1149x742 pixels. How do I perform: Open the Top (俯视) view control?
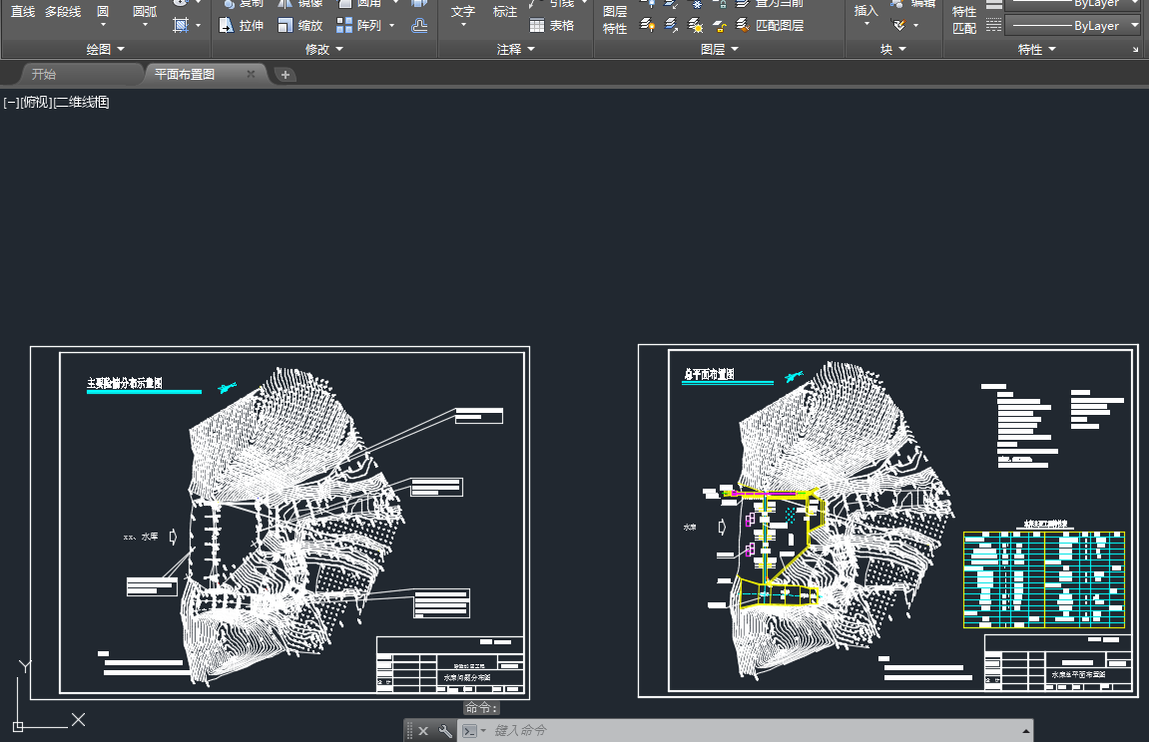click(36, 102)
